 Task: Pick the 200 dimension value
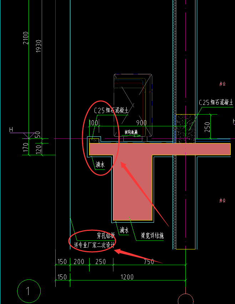click(79, 262)
